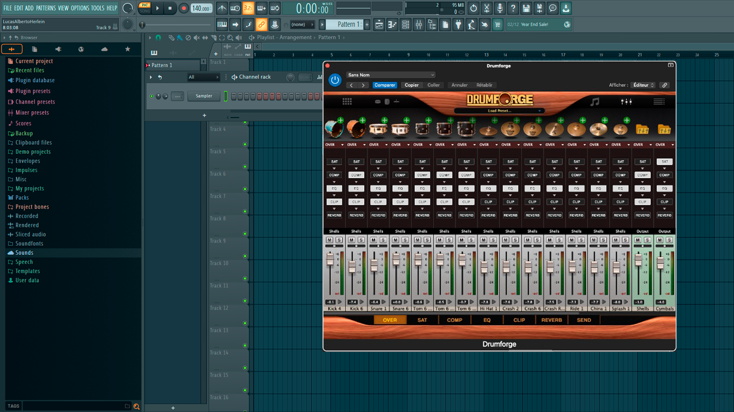The width and height of the screenshot is (734, 412).
Task: Select the playlist mute tool
Action: point(197,38)
